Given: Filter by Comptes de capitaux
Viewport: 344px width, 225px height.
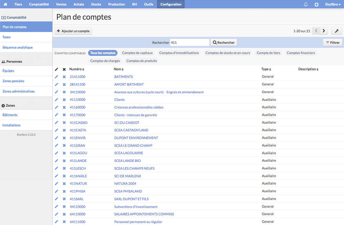Looking at the screenshot, I should pos(137,53).
